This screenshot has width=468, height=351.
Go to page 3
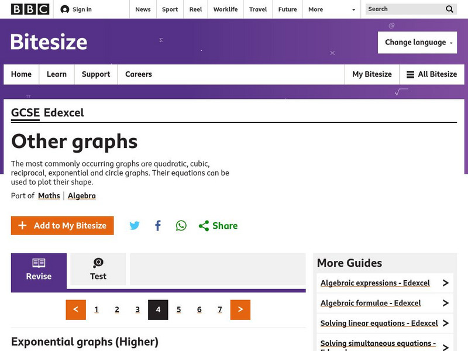point(137,309)
